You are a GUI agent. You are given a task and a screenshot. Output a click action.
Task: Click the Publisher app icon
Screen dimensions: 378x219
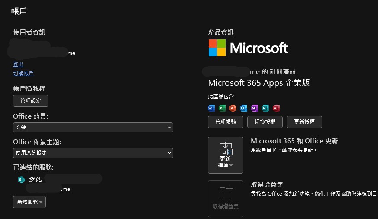265,108
